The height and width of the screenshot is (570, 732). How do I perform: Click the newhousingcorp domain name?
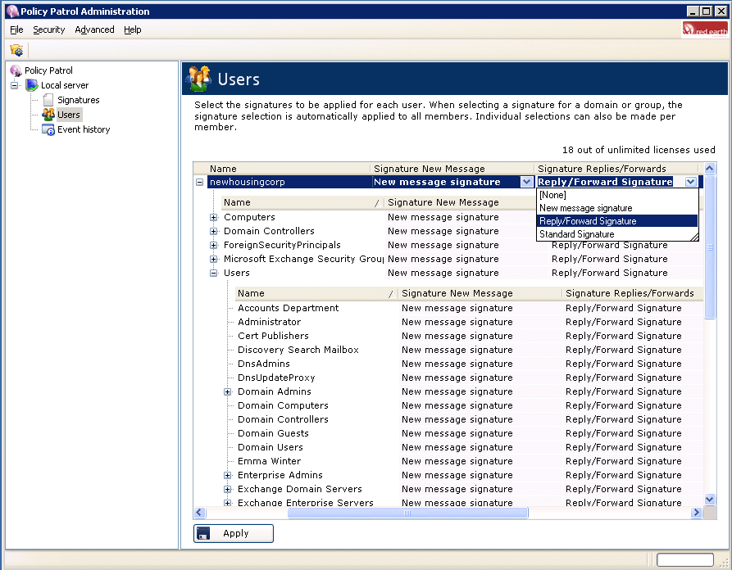(247, 183)
